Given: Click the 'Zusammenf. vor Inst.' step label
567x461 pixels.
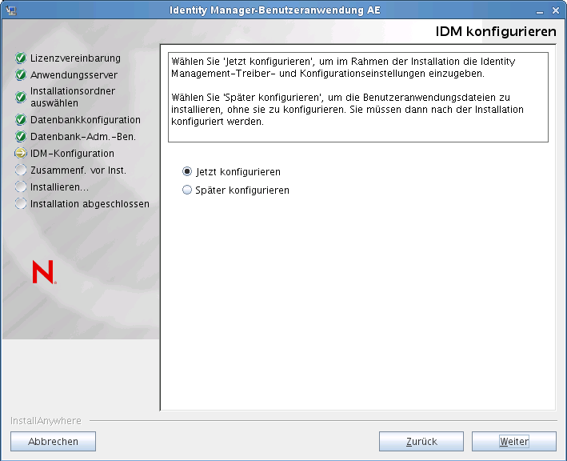Looking at the screenshot, I should (78, 170).
